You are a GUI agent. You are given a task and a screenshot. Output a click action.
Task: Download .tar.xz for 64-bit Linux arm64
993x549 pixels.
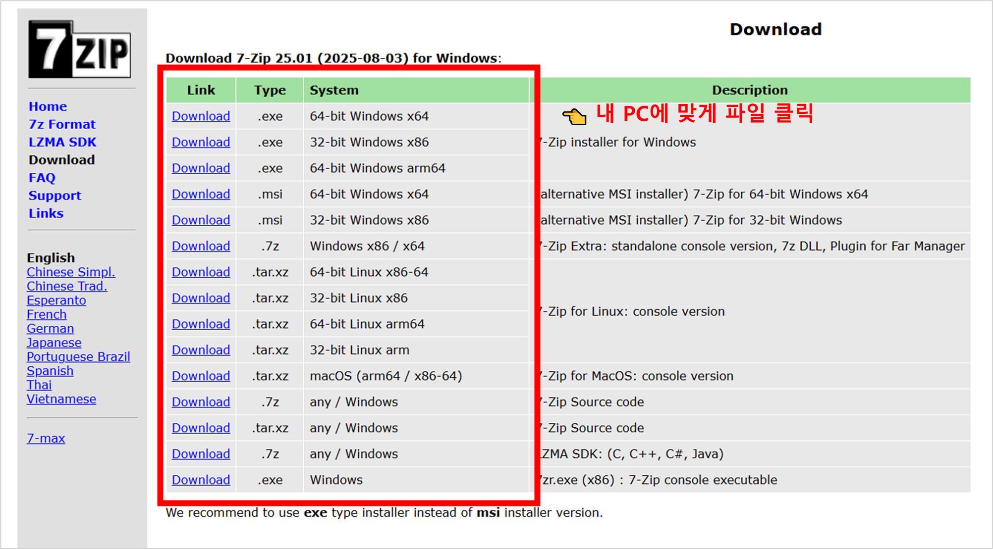[201, 324]
